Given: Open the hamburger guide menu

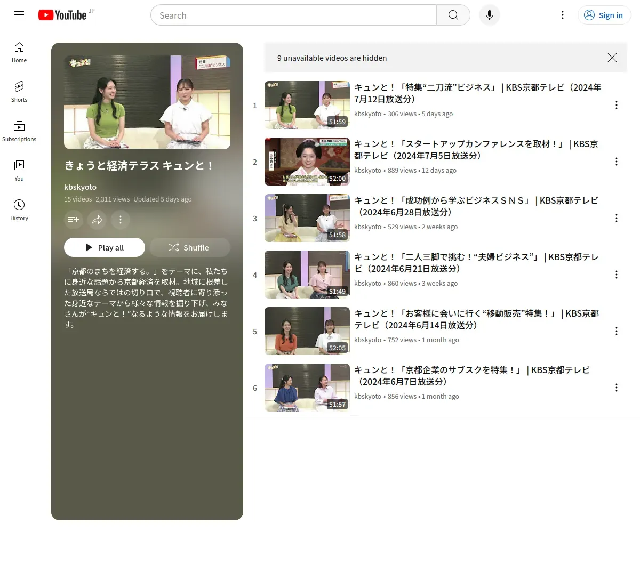Looking at the screenshot, I should [19, 15].
